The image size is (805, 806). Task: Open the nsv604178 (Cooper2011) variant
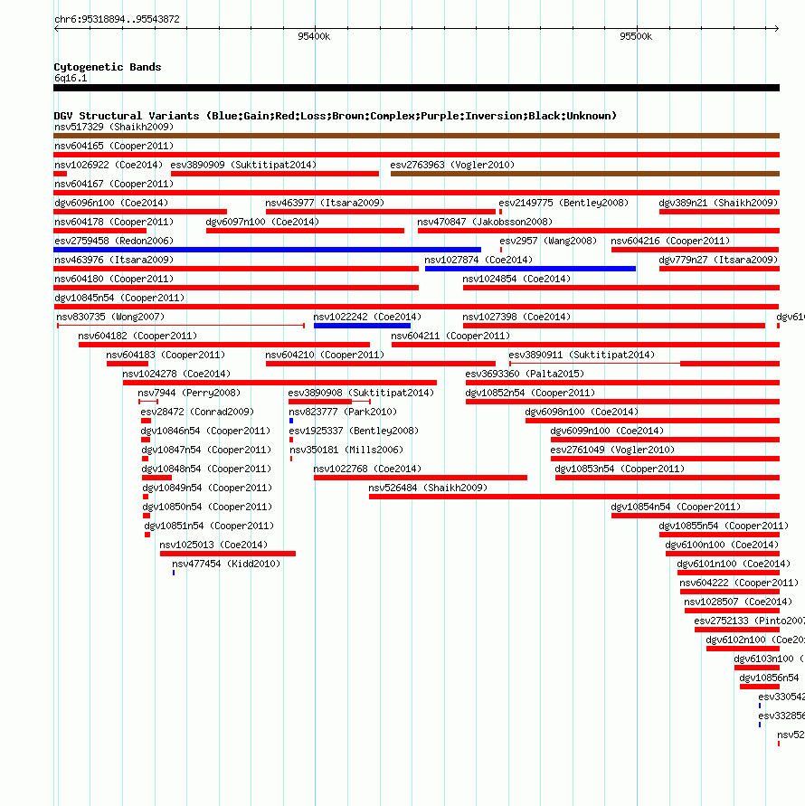click(x=114, y=222)
